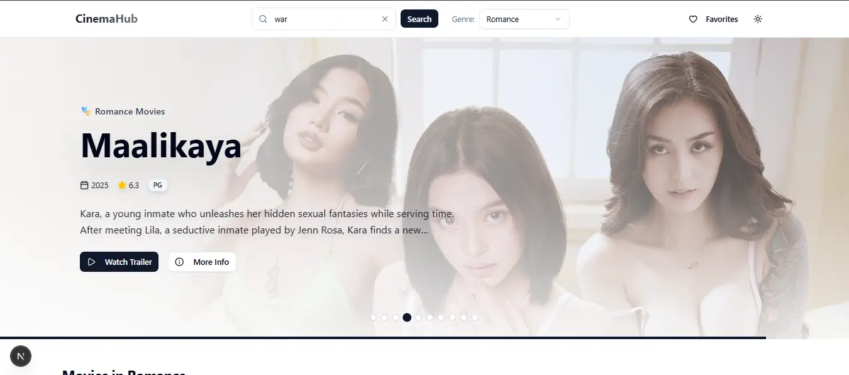This screenshot has height=375, width=849.
Task: Select the first carousel slide dot
Action: [x=373, y=318]
